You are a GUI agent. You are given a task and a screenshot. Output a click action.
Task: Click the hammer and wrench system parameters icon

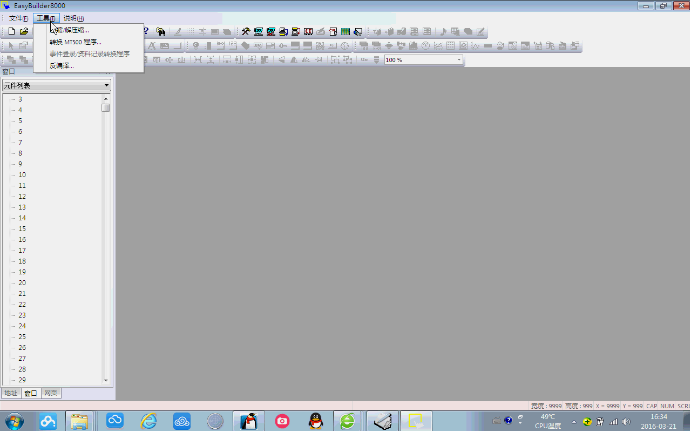pos(246,31)
